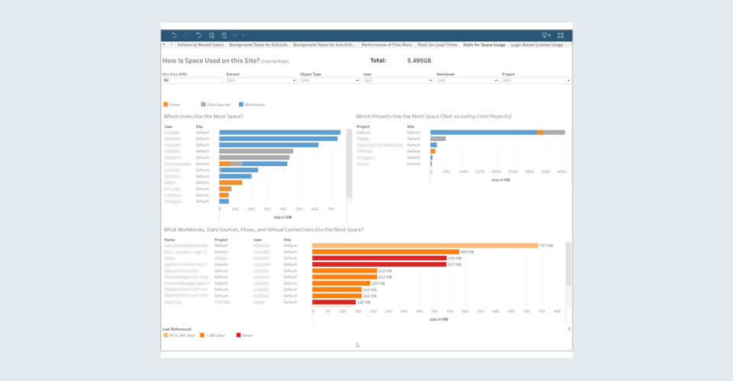Click the Refresh data icon in the toolbar
The height and width of the screenshot is (381, 733).
click(x=212, y=35)
